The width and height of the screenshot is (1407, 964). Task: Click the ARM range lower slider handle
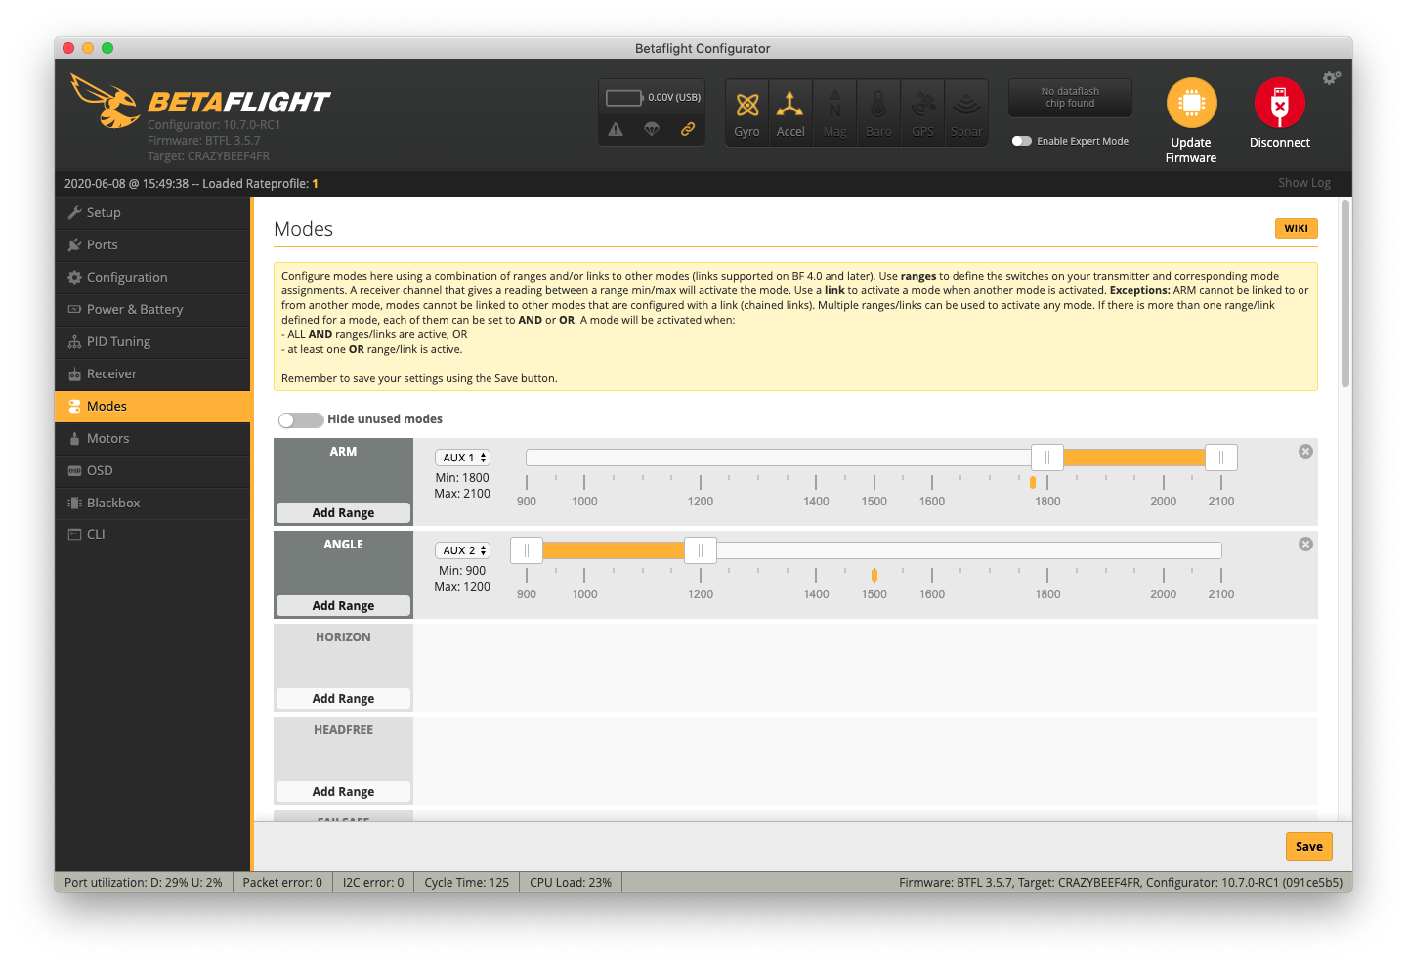coord(1047,458)
